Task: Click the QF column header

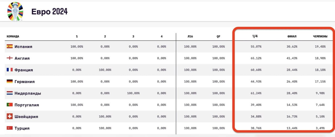Action: click(218, 36)
